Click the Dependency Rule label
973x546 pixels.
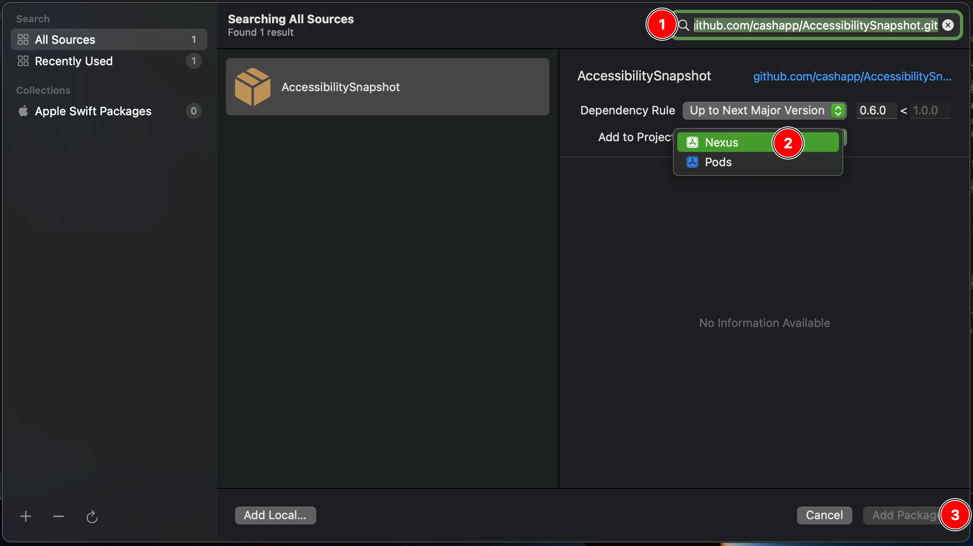coord(628,110)
